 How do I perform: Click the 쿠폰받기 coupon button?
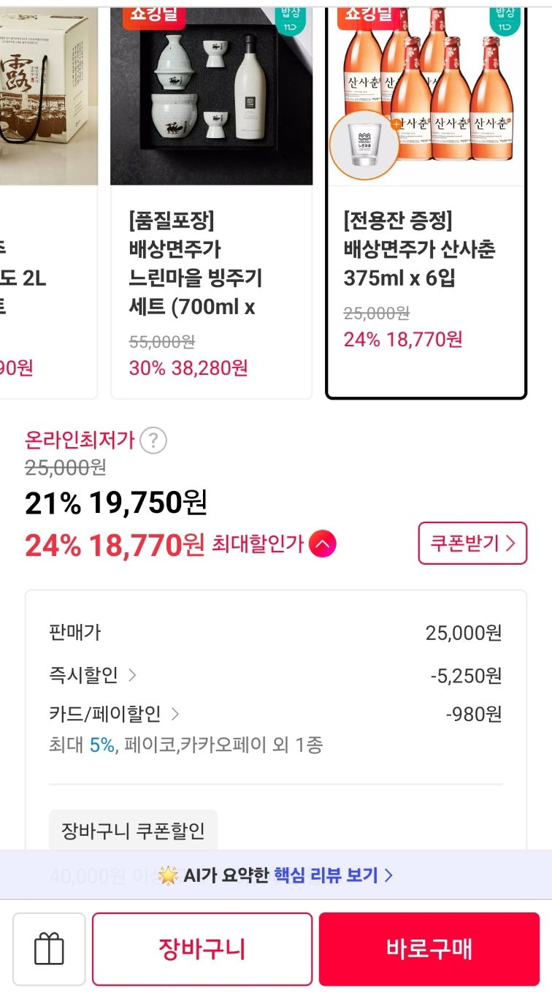coord(472,543)
